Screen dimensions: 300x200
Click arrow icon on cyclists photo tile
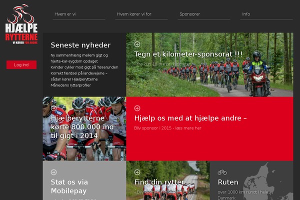[53, 108]
